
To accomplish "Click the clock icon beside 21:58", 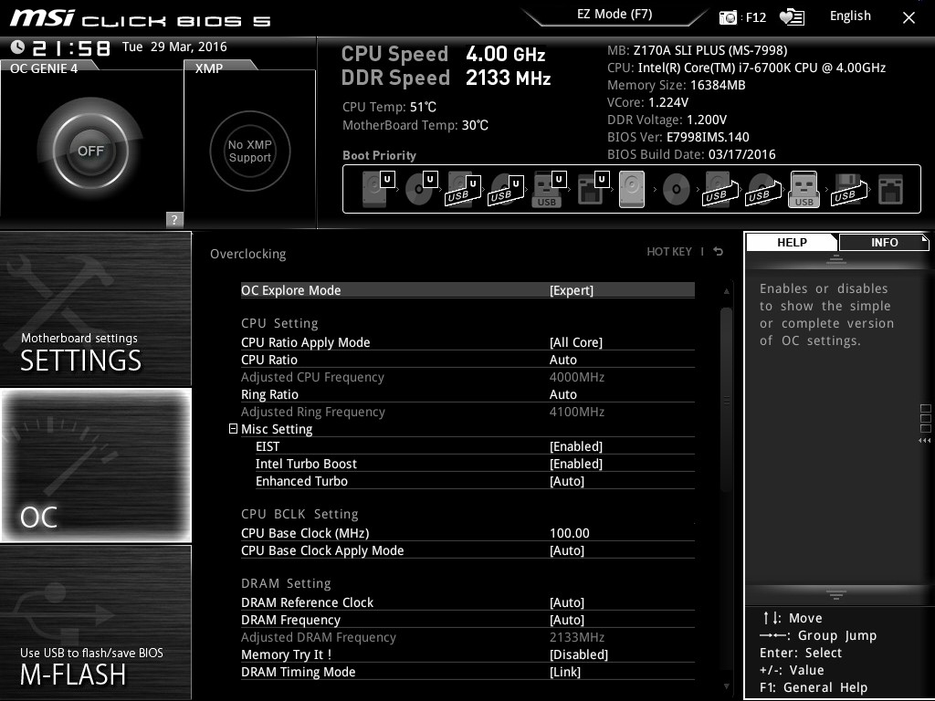I will [18, 47].
